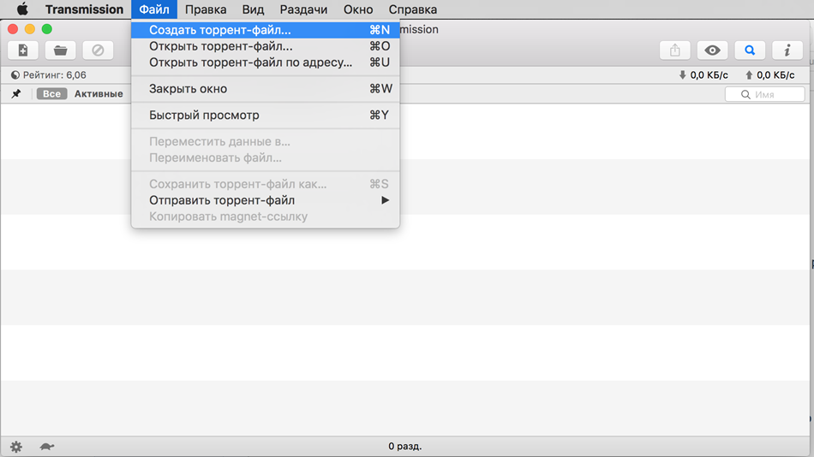Screen dimensions: 814x457
Task: Toggle turtle speed limit mode
Action: click(47, 446)
